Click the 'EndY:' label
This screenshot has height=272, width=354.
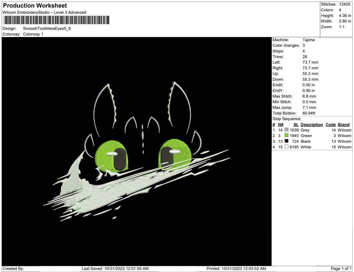pyautogui.click(x=278, y=91)
